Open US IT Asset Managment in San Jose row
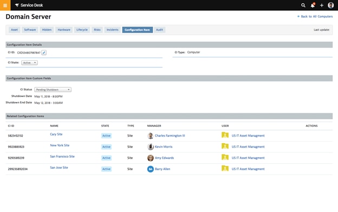338x212 pixels. (248, 169)
